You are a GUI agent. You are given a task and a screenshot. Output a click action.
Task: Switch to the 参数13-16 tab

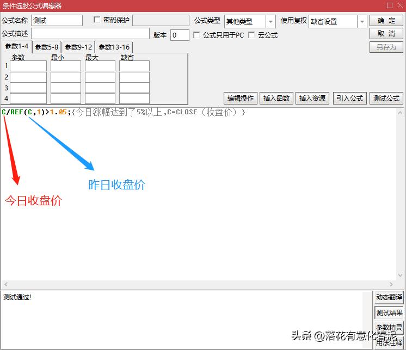pyautogui.click(x=114, y=47)
